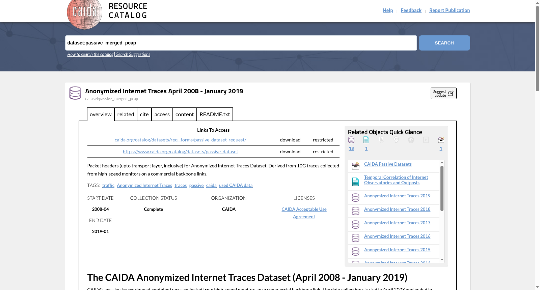Open the Help link
The height and width of the screenshot is (290, 540).
[388, 10]
